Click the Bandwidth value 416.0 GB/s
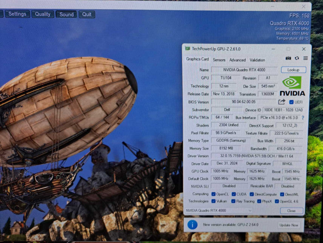The image size is (323, 243). 285,149
